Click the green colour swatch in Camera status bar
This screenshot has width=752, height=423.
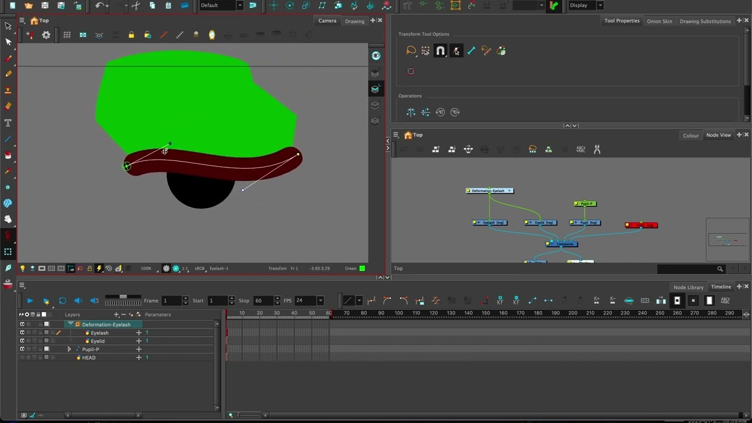coord(362,268)
